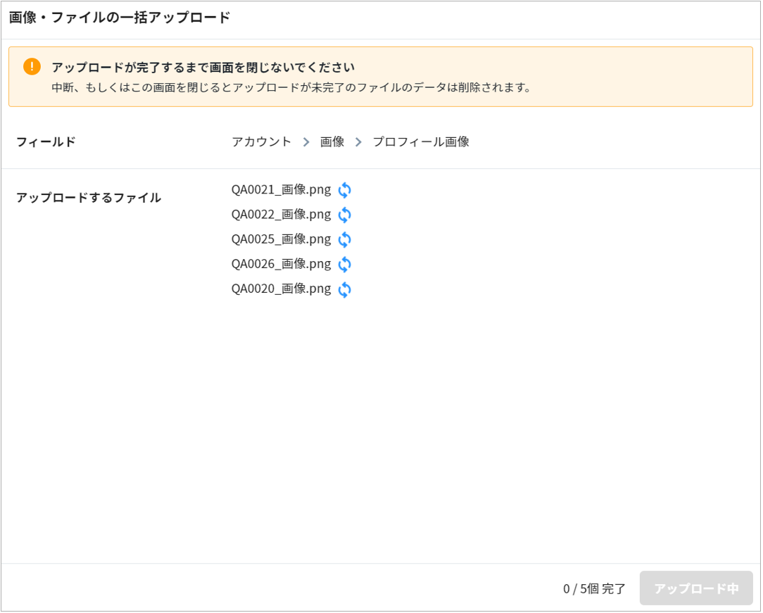Click the orange warning exclamation icon
Viewport: 763px width, 613px height.
(x=32, y=67)
